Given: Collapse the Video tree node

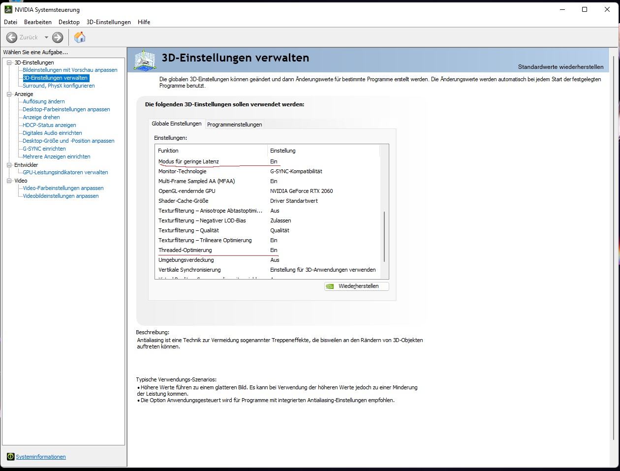Looking at the screenshot, I should tap(9, 181).
